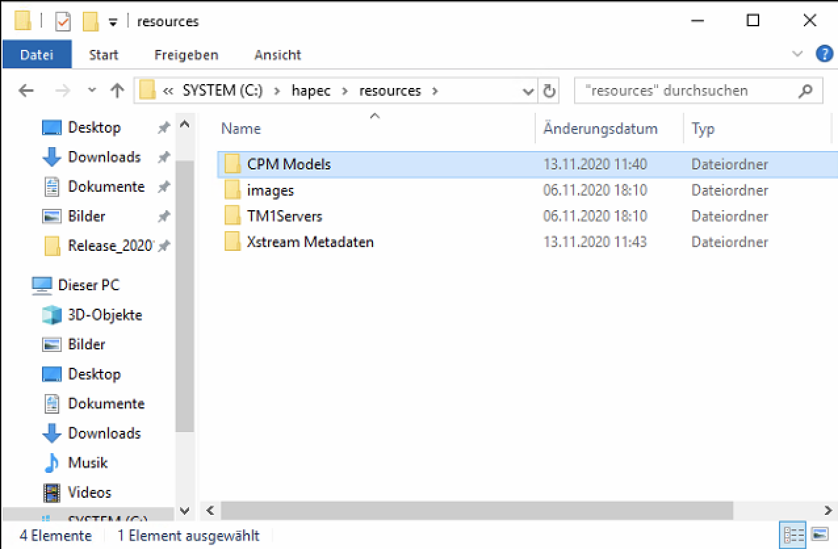Open the TM1Servers folder
This screenshot has height=549, width=838.
click(284, 216)
